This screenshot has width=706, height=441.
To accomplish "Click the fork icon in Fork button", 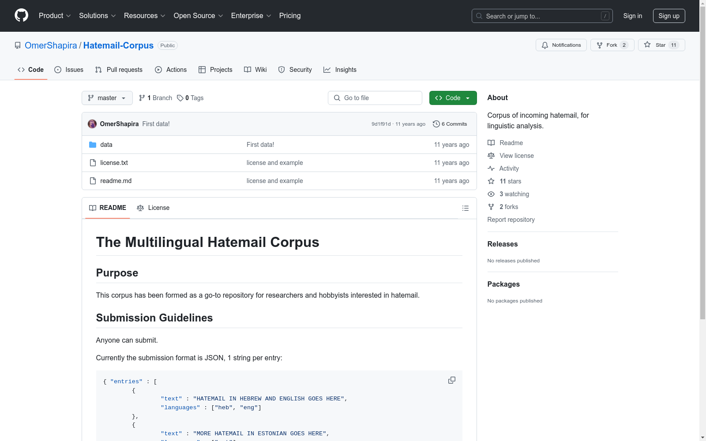I will click(x=600, y=45).
